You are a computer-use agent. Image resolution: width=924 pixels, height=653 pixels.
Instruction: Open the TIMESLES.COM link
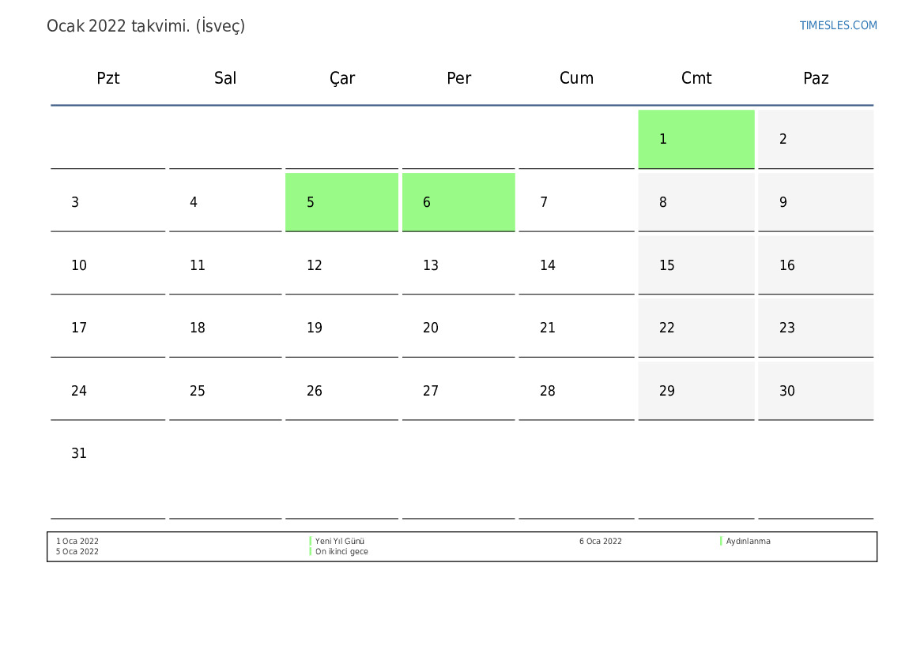click(x=838, y=25)
